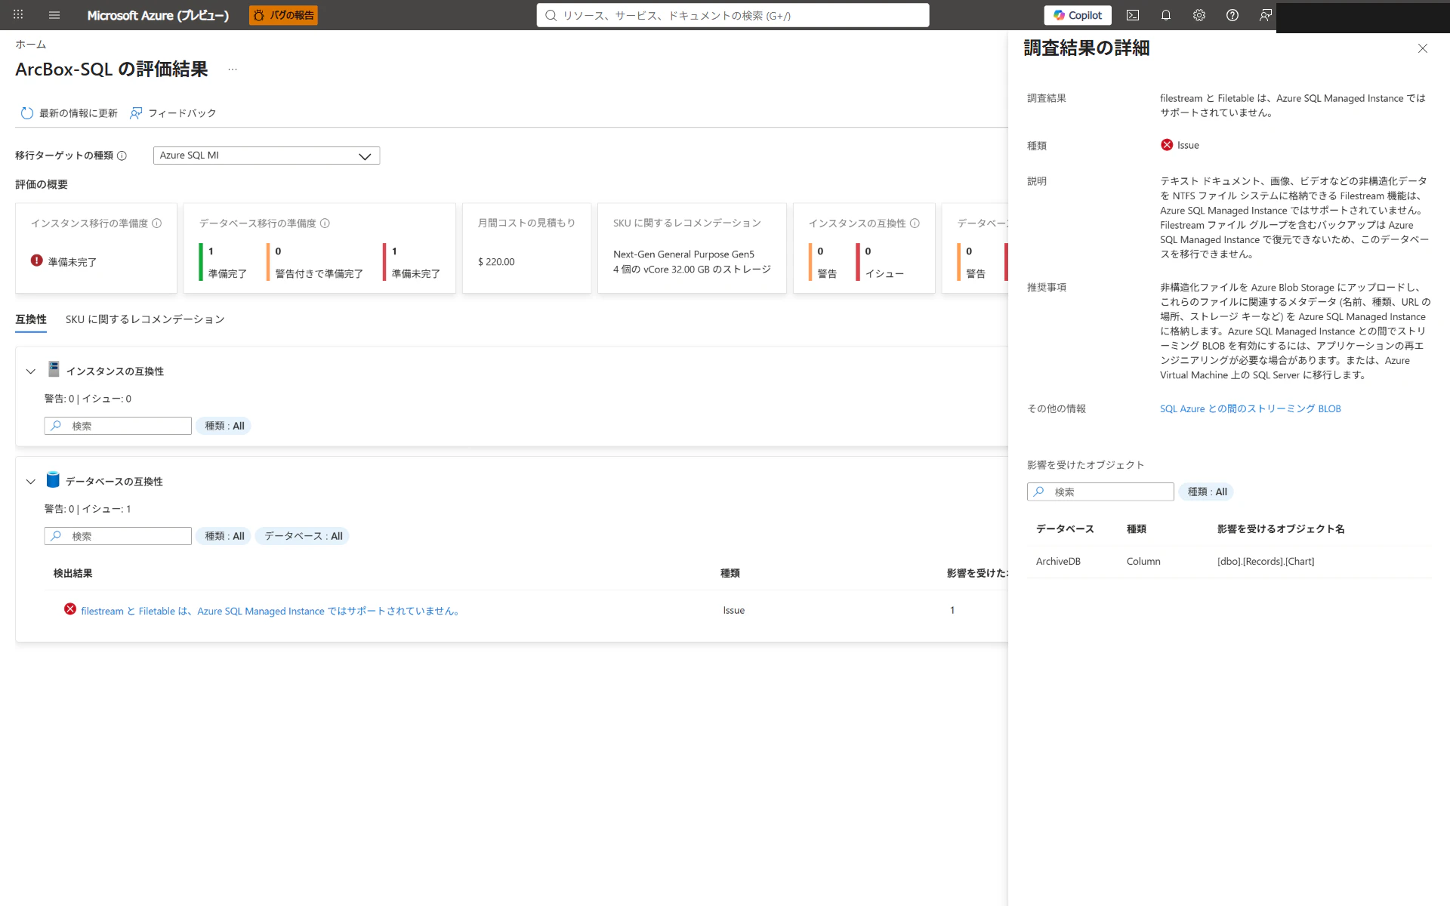Switch to SKU に関するレコメンデーション tab
Viewport: 1450px width, 906px height.
[145, 319]
